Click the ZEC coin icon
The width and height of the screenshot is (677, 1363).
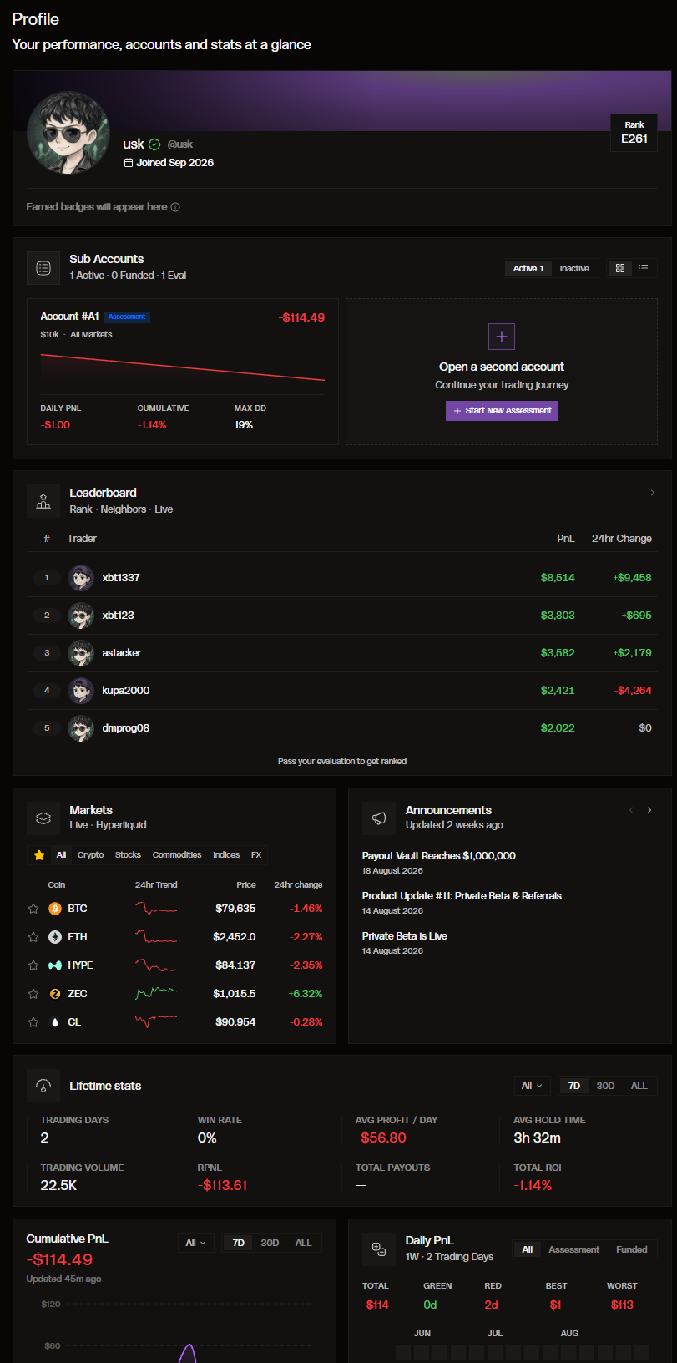coord(55,994)
